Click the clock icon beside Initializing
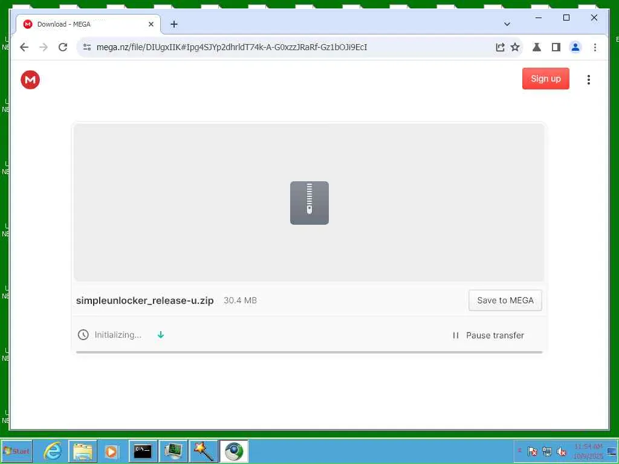619x464 pixels. click(x=83, y=335)
